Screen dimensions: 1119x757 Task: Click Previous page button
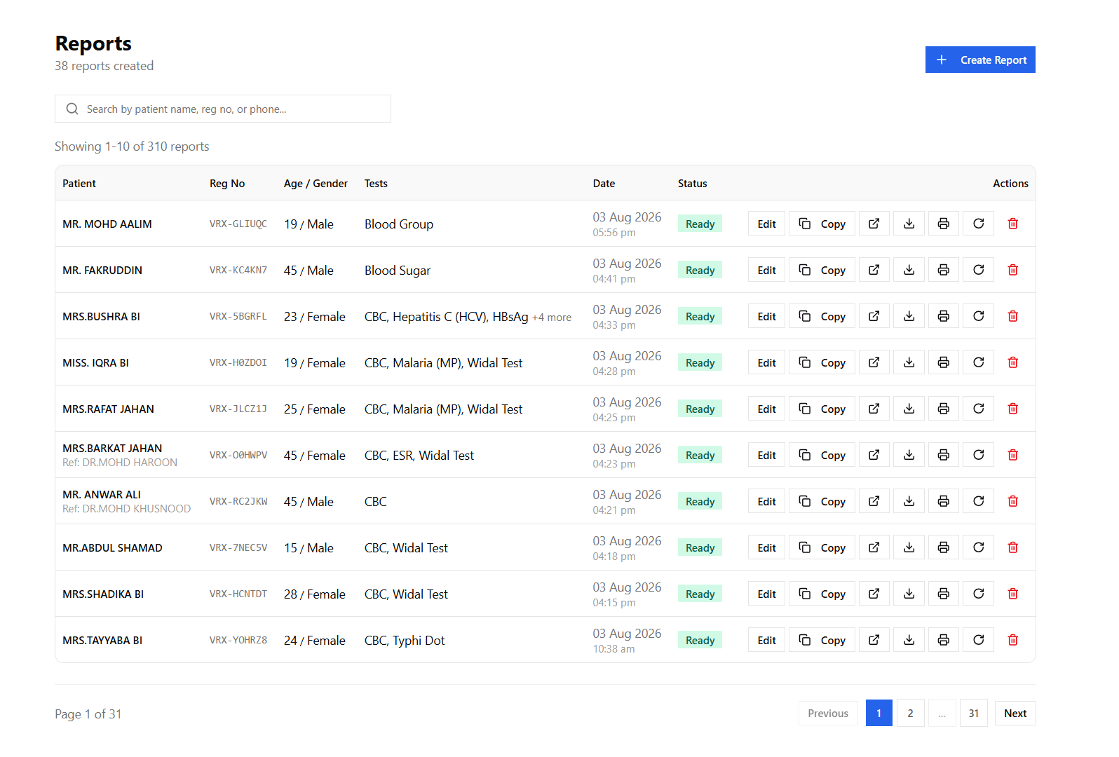click(x=828, y=713)
